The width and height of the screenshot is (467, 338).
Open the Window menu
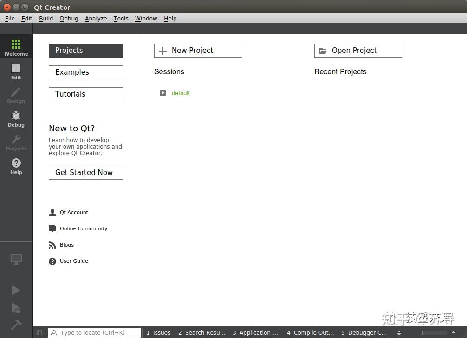(146, 19)
